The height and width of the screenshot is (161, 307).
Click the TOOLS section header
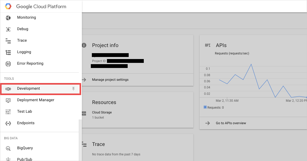click(x=9, y=79)
